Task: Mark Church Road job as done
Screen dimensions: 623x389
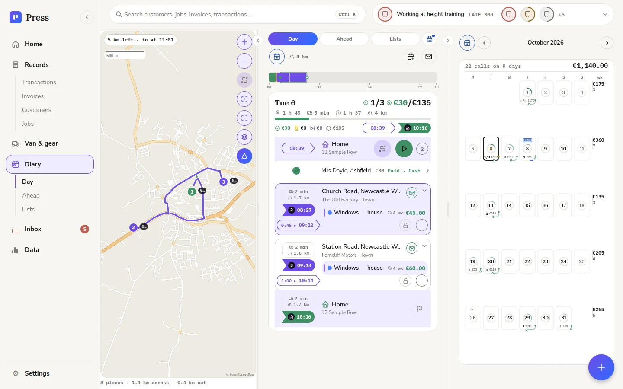Action: (x=422, y=225)
